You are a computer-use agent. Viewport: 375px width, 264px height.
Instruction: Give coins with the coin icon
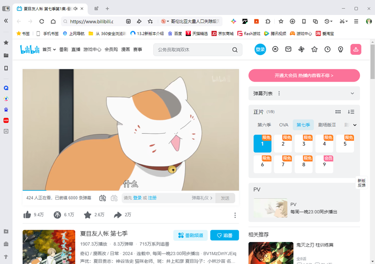coord(57,215)
